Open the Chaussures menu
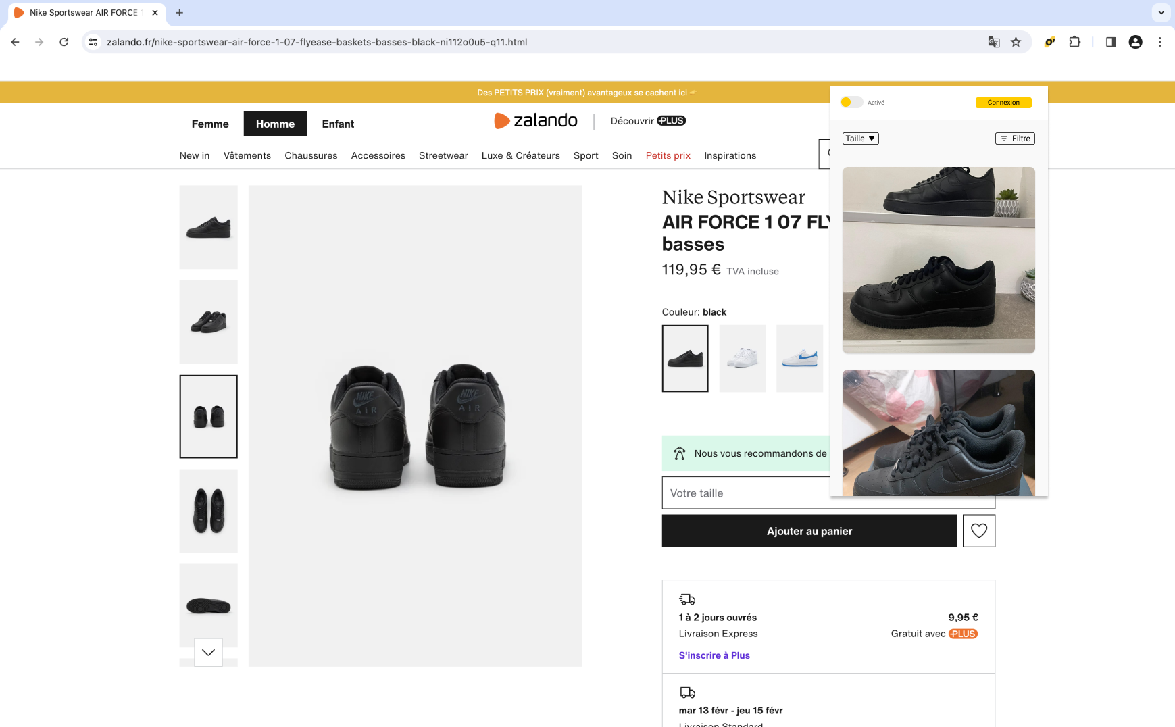The height and width of the screenshot is (727, 1175). click(x=311, y=155)
